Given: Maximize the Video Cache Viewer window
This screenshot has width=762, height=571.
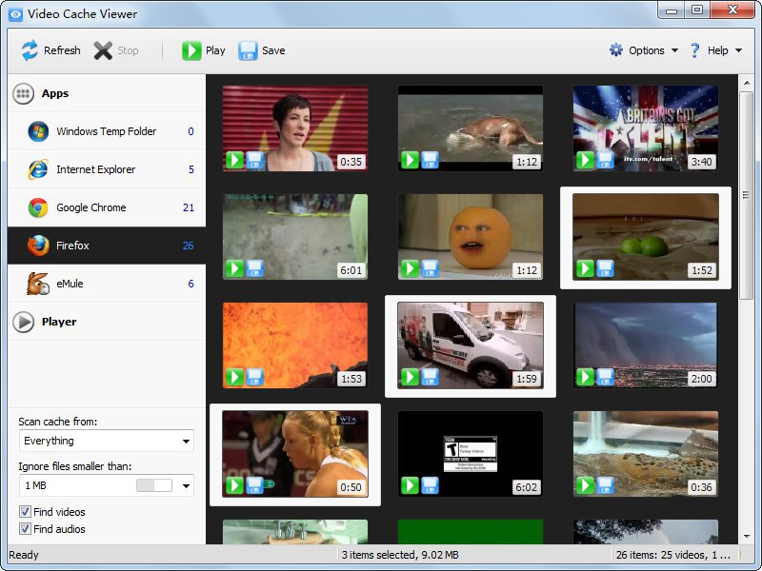Looking at the screenshot, I should tap(697, 10).
